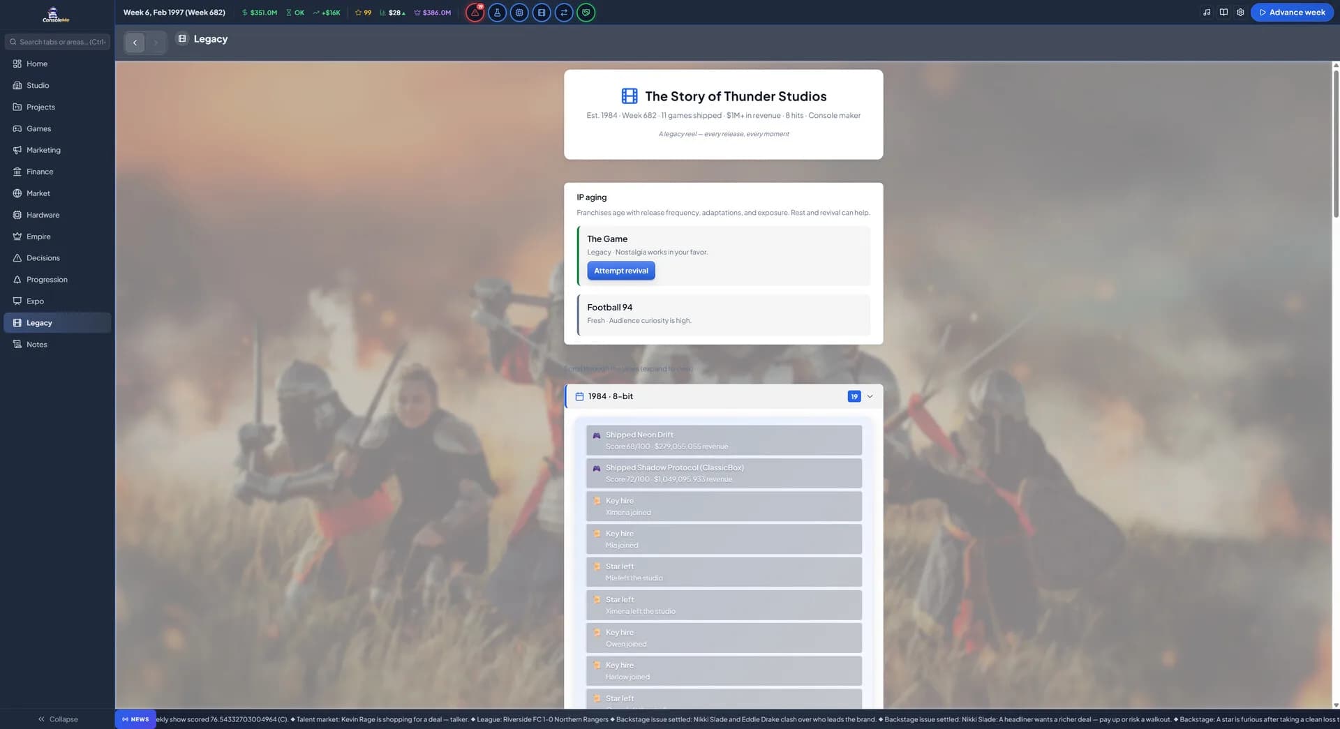Screen dimensions: 1340x729
Task: Click the star rating 99 indicator
Action: pos(363,13)
